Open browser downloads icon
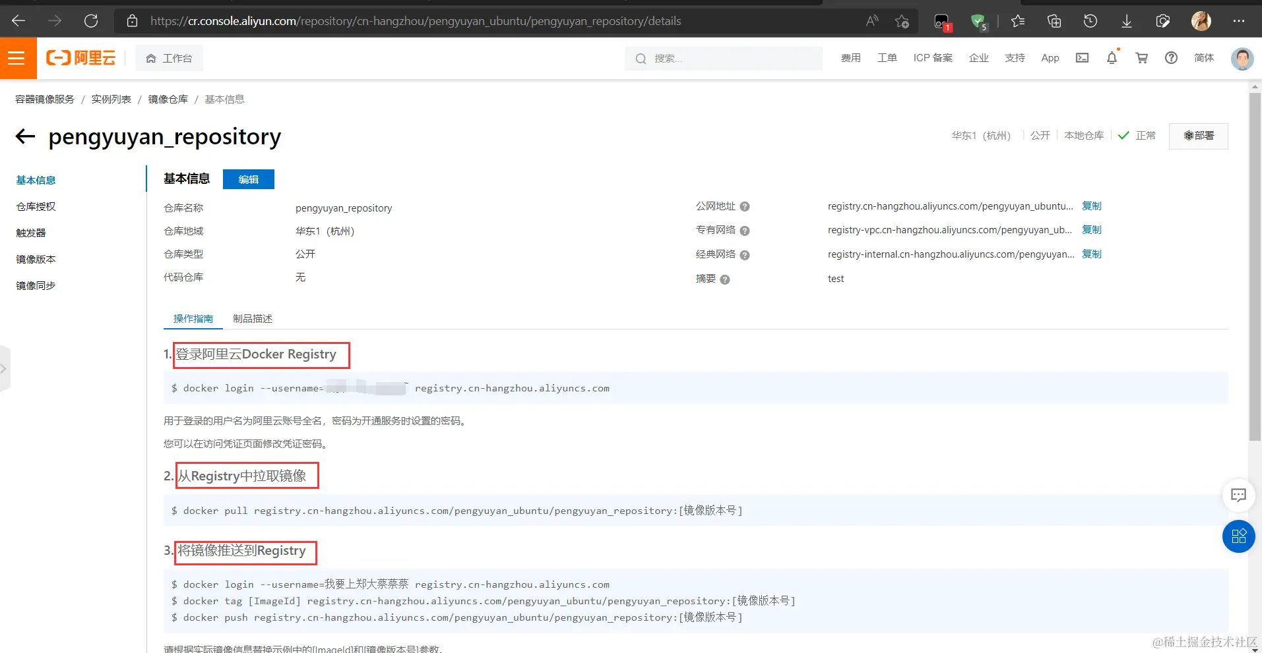 click(1127, 21)
